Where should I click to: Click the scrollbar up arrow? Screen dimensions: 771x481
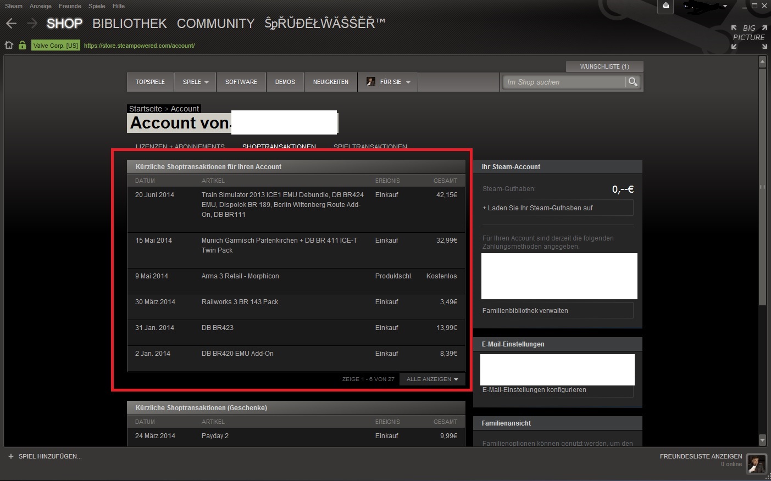[762, 63]
